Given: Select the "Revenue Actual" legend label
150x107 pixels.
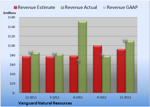Looking at the screenshot, I should 81,7.
